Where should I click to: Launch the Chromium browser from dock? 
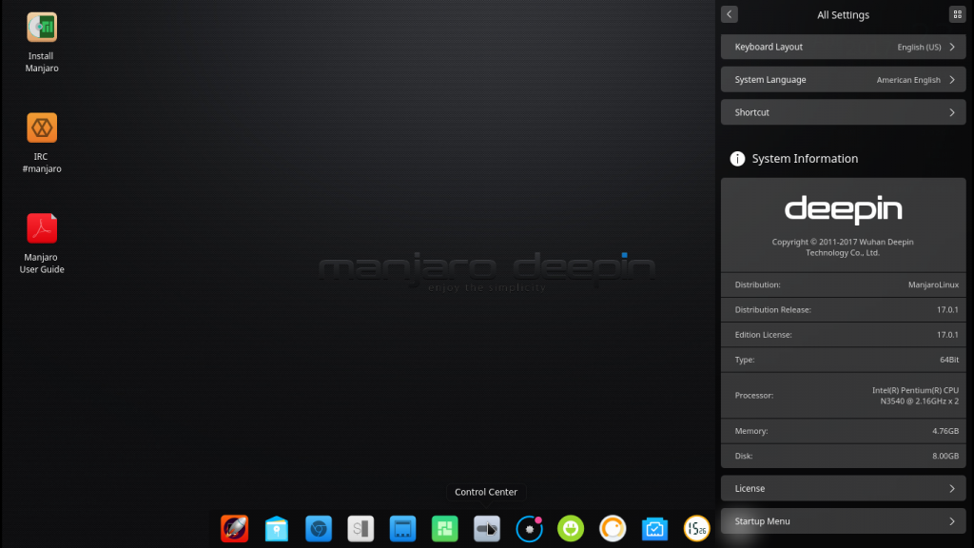[319, 528]
